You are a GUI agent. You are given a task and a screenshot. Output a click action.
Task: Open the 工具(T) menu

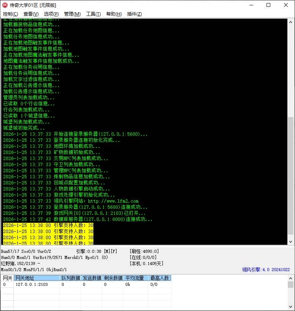pyautogui.click(x=93, y=14)
